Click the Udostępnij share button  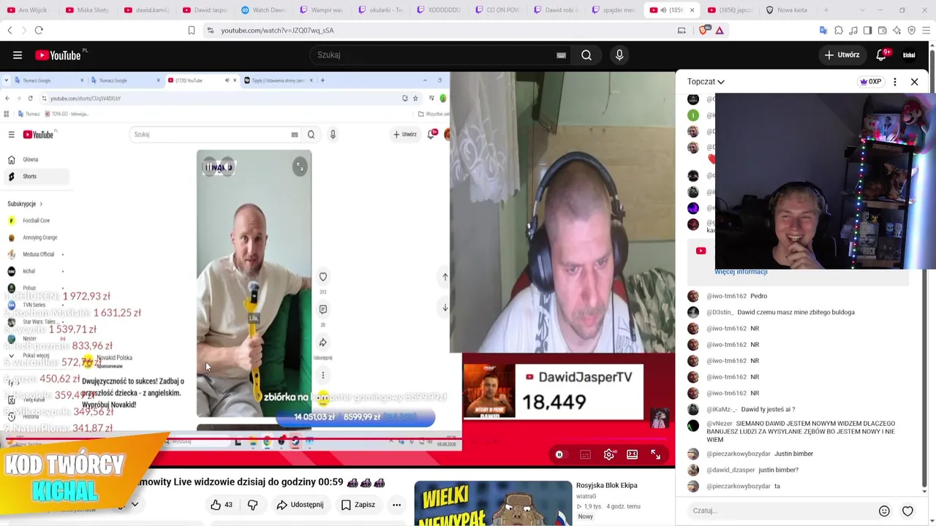(300, 505)
